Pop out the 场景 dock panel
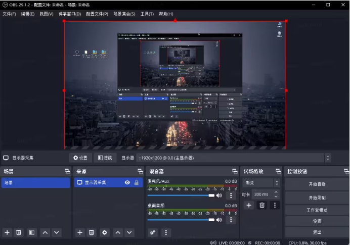Viewport: 350px width, 245px height. [x=67, y=171]
